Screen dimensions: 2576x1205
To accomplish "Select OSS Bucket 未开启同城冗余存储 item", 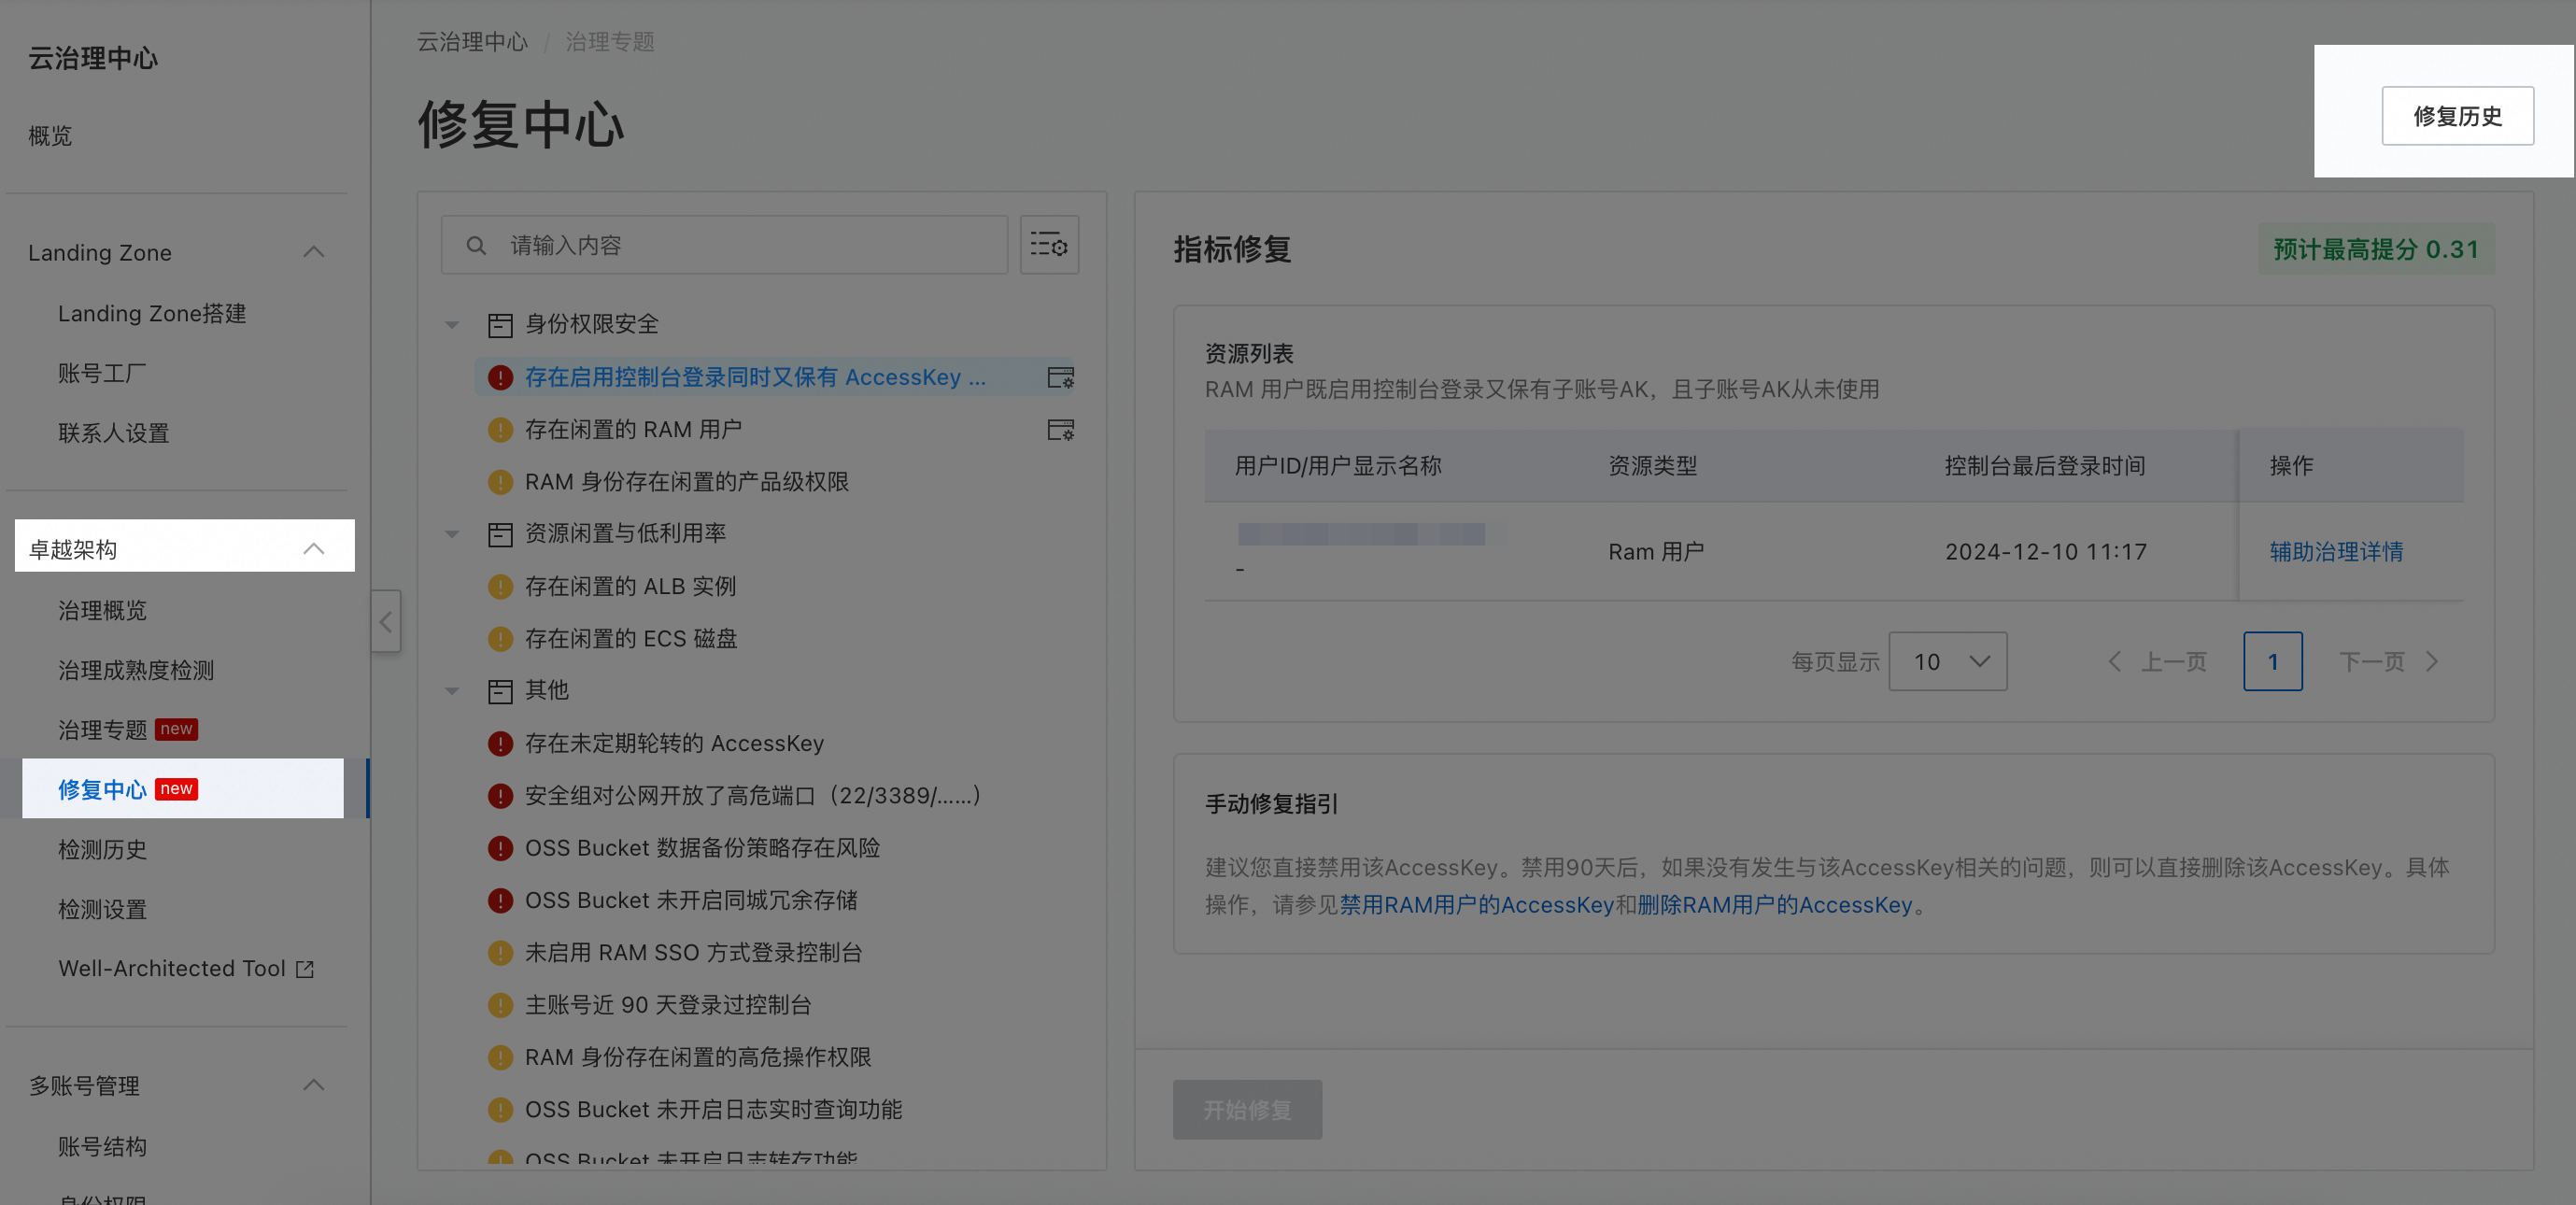I will pyautogui.click(x=690, y=900).
